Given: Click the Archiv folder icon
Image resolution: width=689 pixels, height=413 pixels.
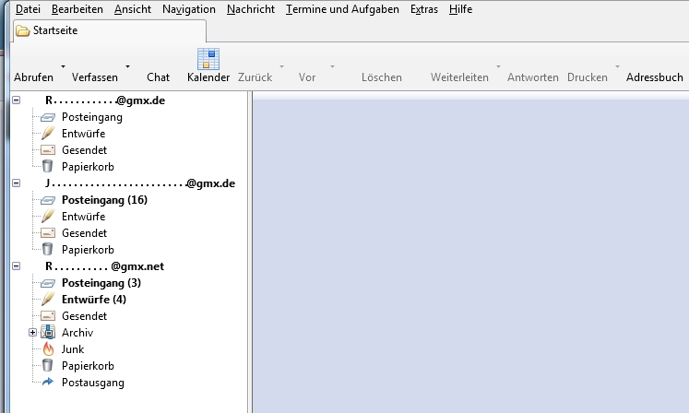Looking at the screenshot, I should click(x=49, y=333).
